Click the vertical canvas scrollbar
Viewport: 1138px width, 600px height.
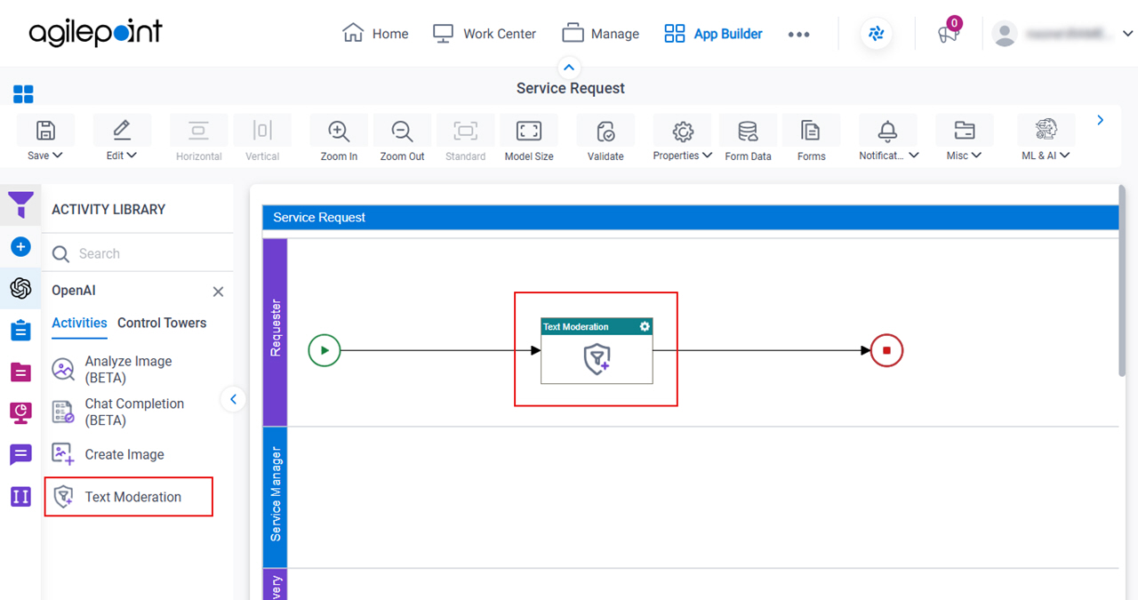pyautogui.click(x=1124, y=280)
